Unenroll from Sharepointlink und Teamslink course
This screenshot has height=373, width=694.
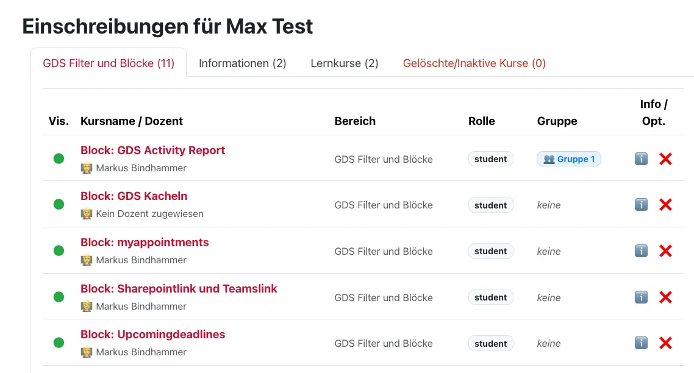(x=665, y=297)
